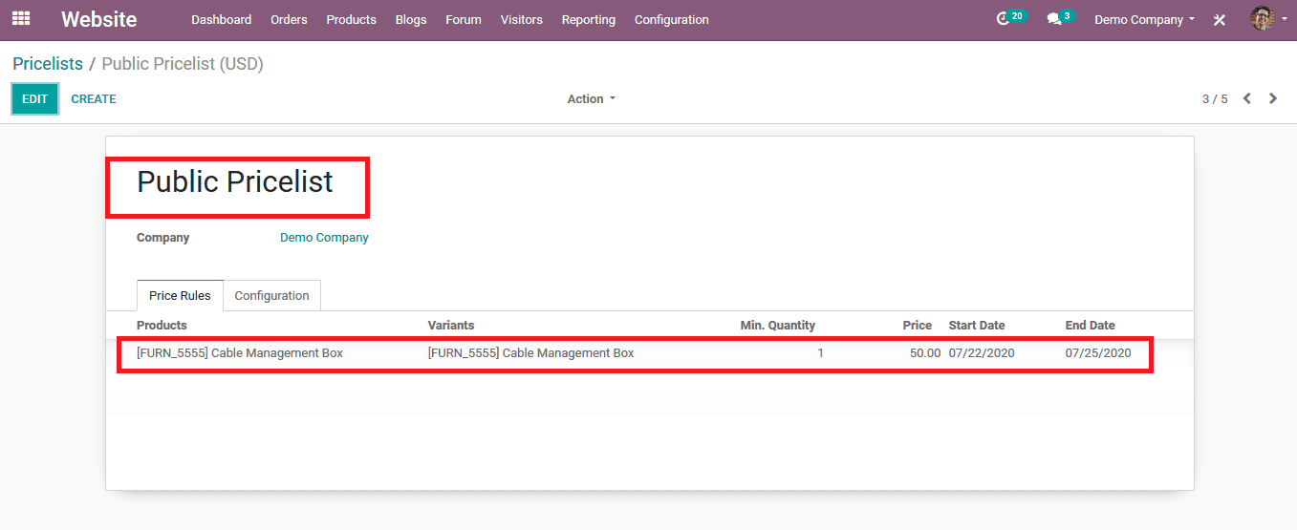Click the 3 / 5 pager counter

(x=1215, y=99)
